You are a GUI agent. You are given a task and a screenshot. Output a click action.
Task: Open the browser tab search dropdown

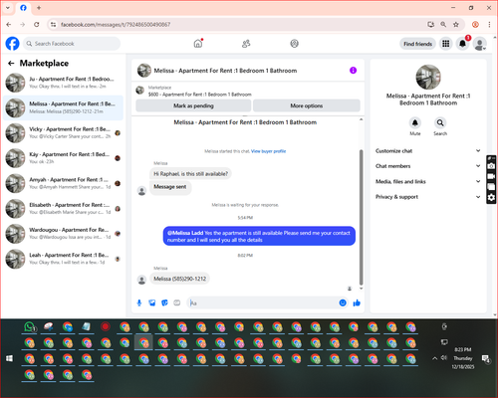pos(8,7)
